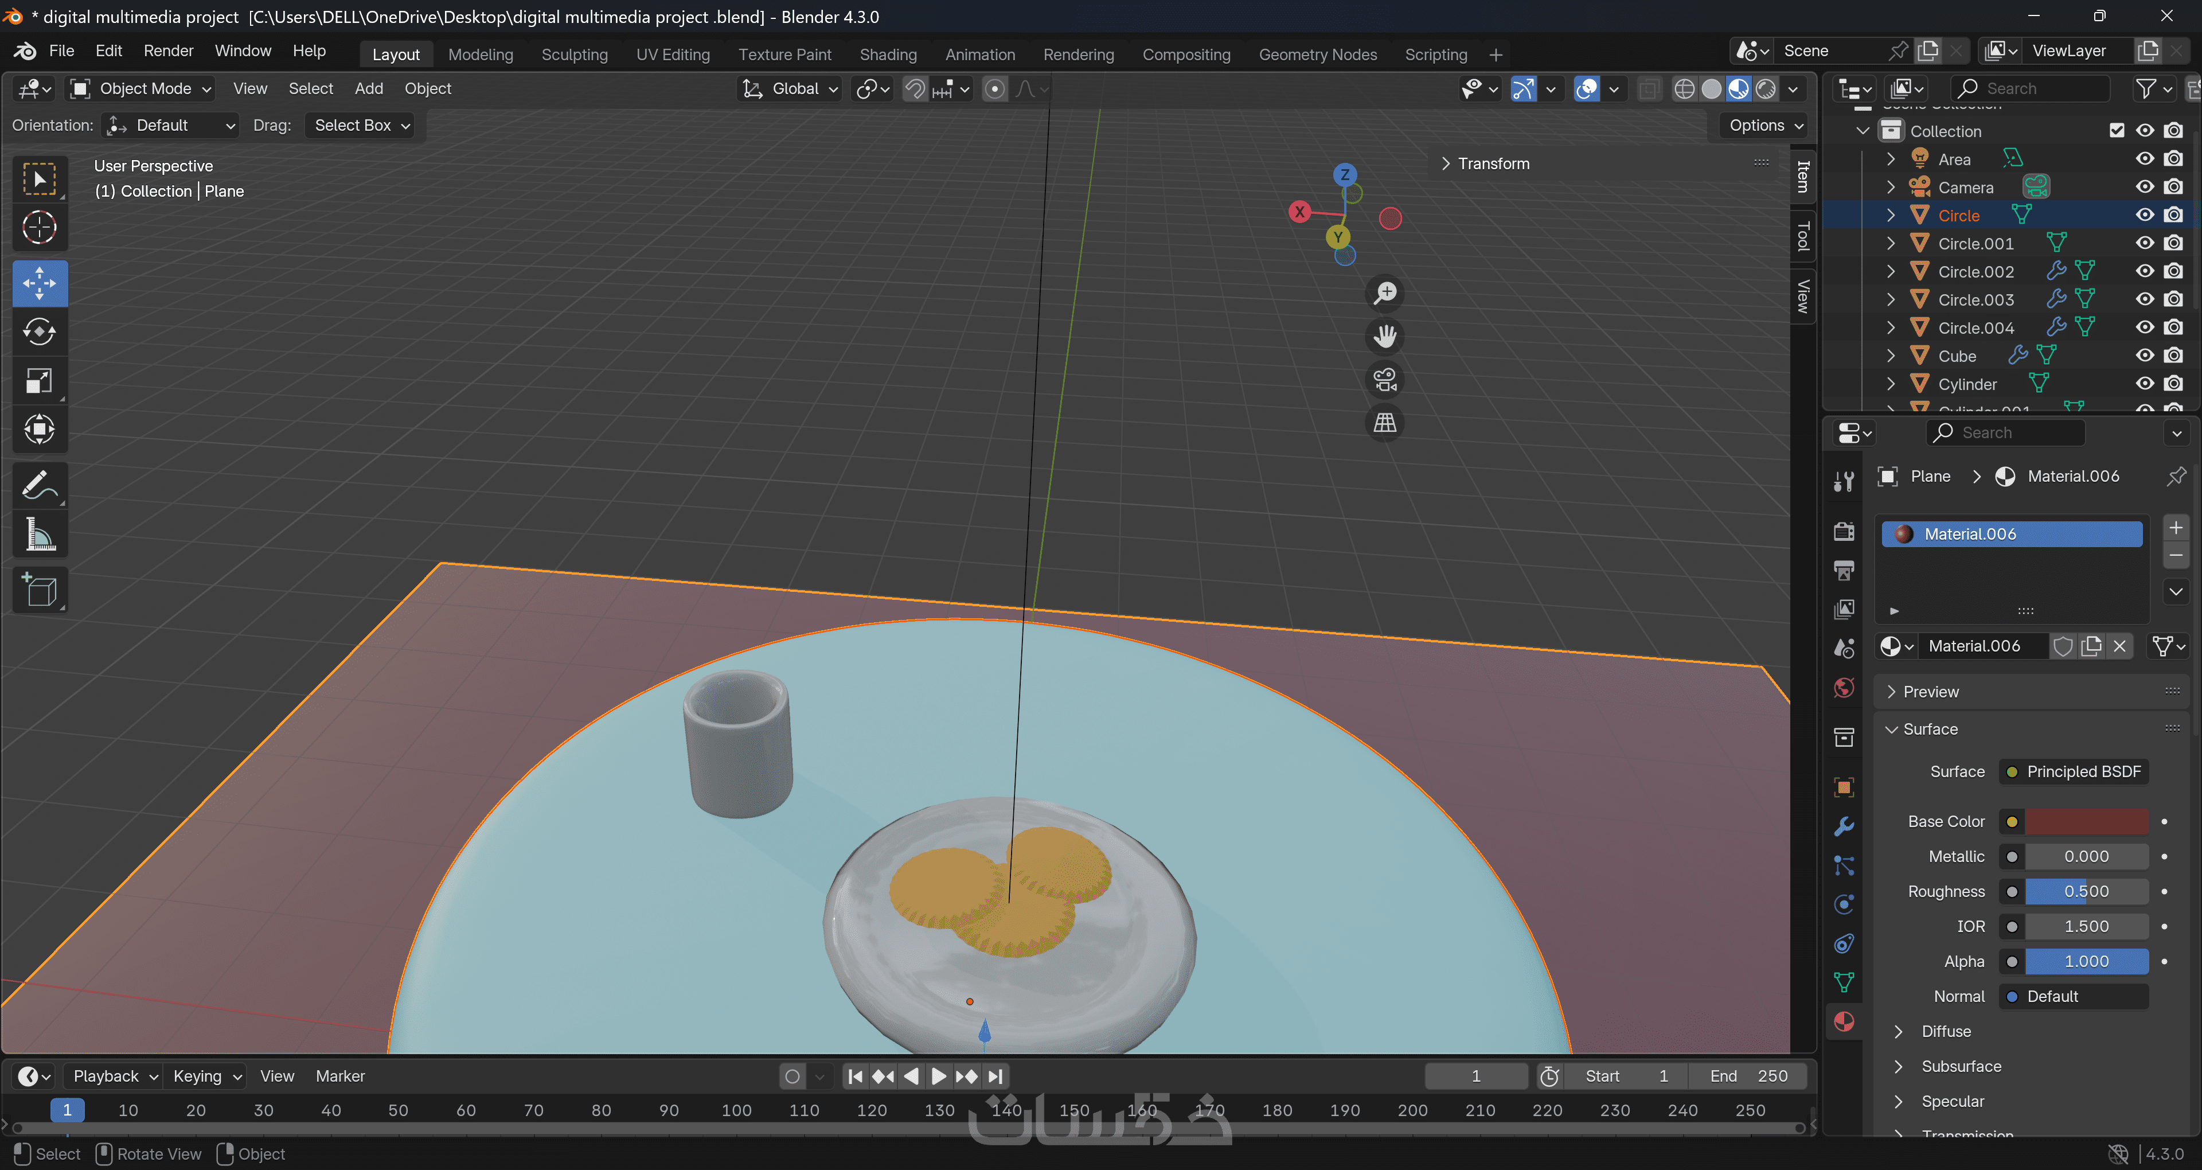2202x1170 pixels.
Task: Select the Scale tool
Action: [x=40, y=381]
